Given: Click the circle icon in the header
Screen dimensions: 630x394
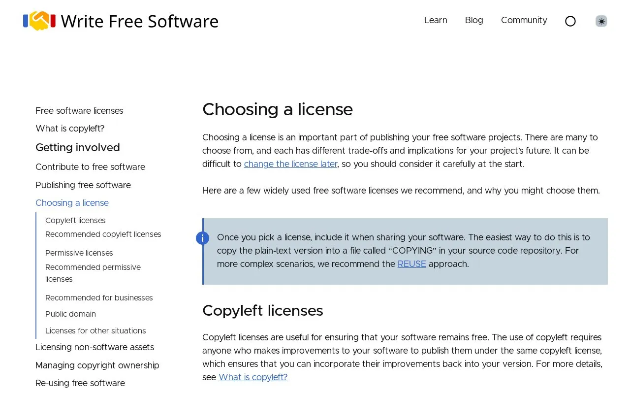Looking at the screenshot, I should pos(570,21).
